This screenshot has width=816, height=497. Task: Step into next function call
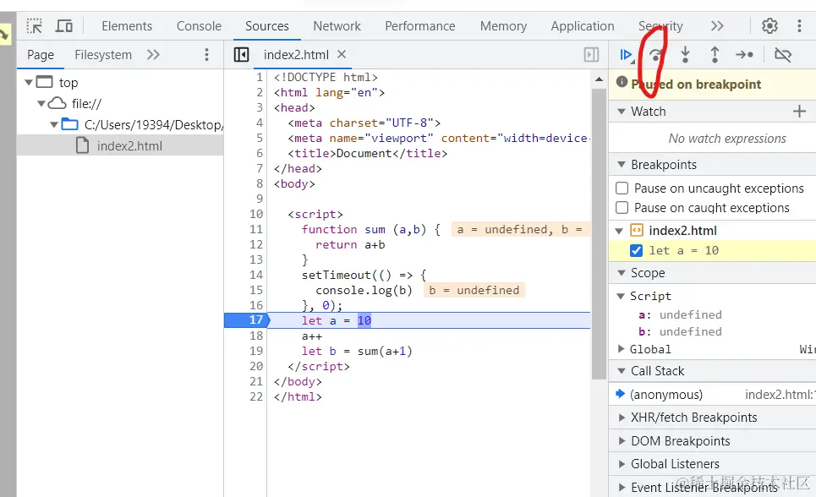(686, 54)
